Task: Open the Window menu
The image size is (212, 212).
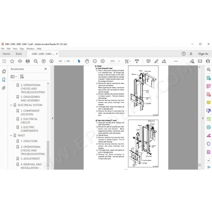Action: point(30,49)
